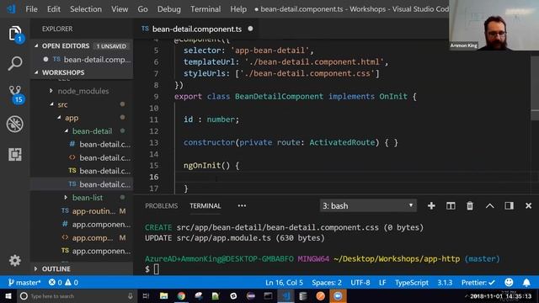Click the smiley feedback icon in status bar
Screen dimensions: 539x303
(509, 283)
